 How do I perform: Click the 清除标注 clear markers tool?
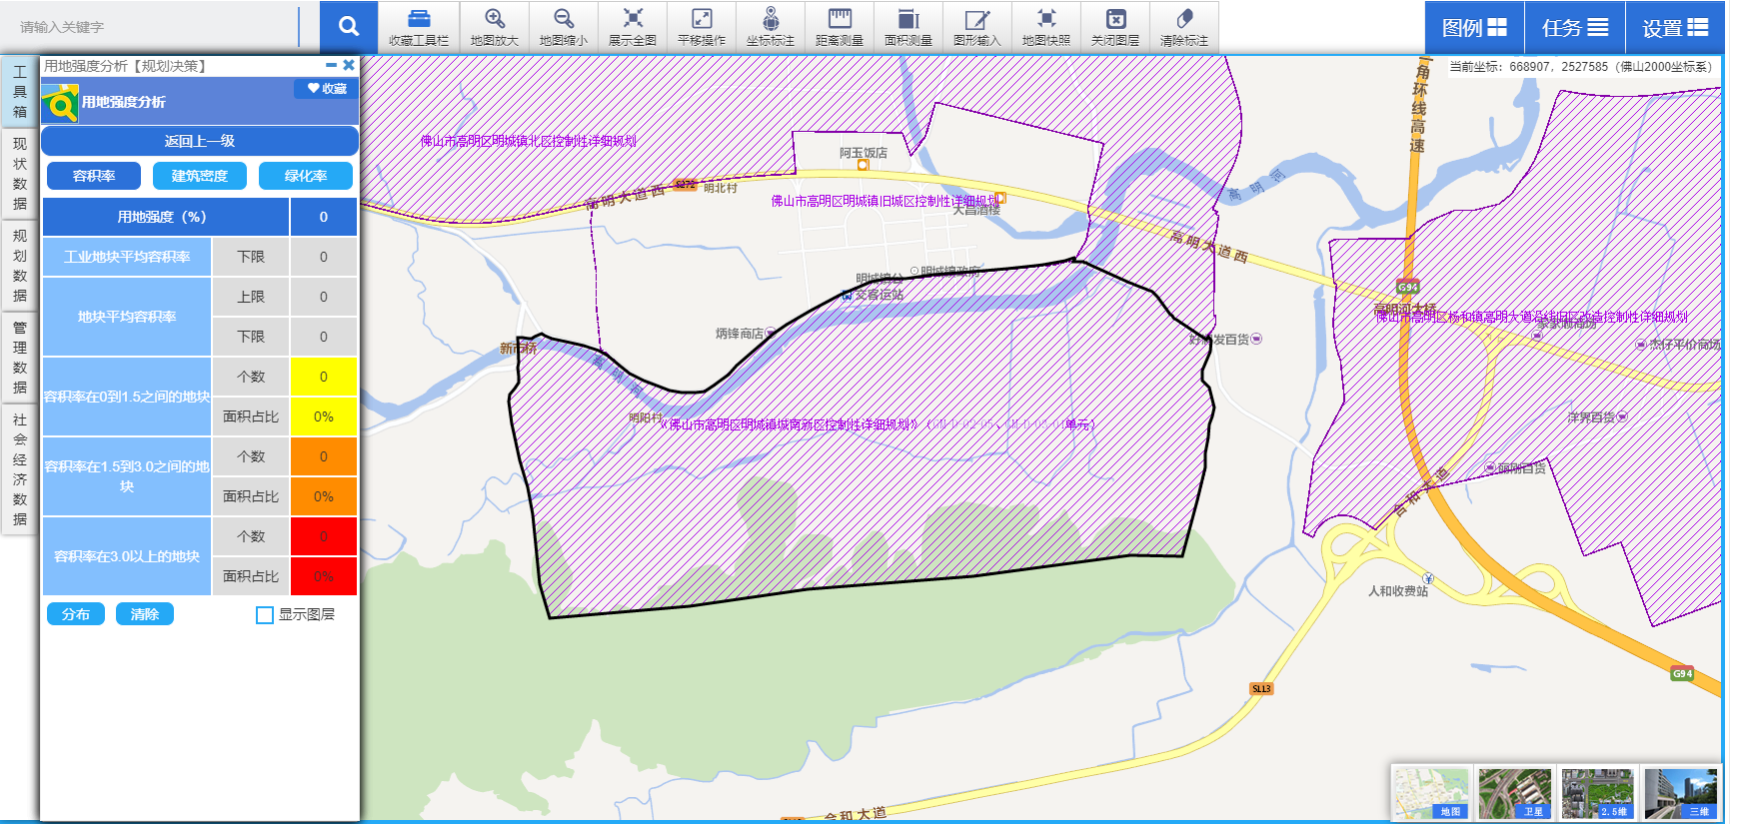(1183, 27)
